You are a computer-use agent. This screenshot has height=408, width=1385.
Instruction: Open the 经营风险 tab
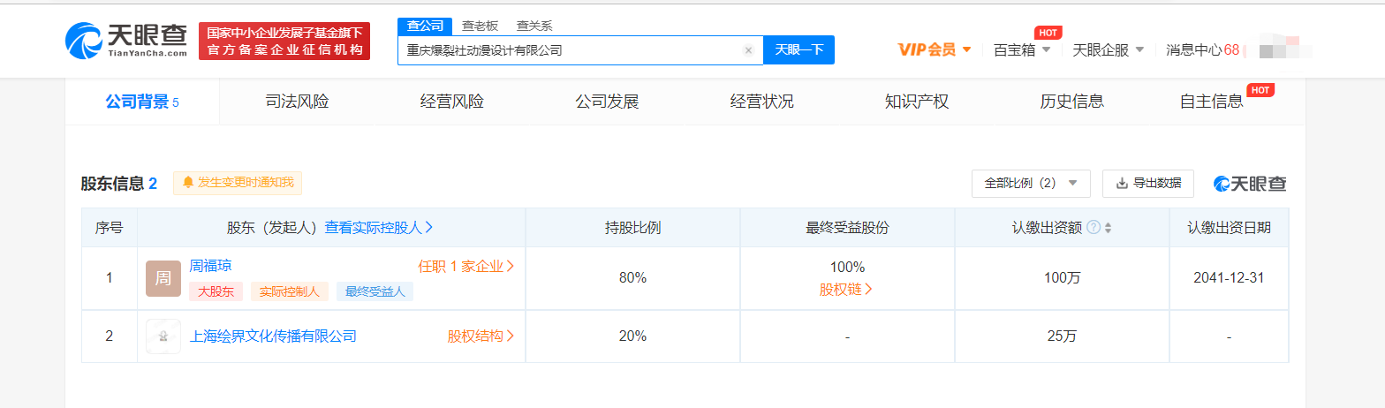[451, 102]
